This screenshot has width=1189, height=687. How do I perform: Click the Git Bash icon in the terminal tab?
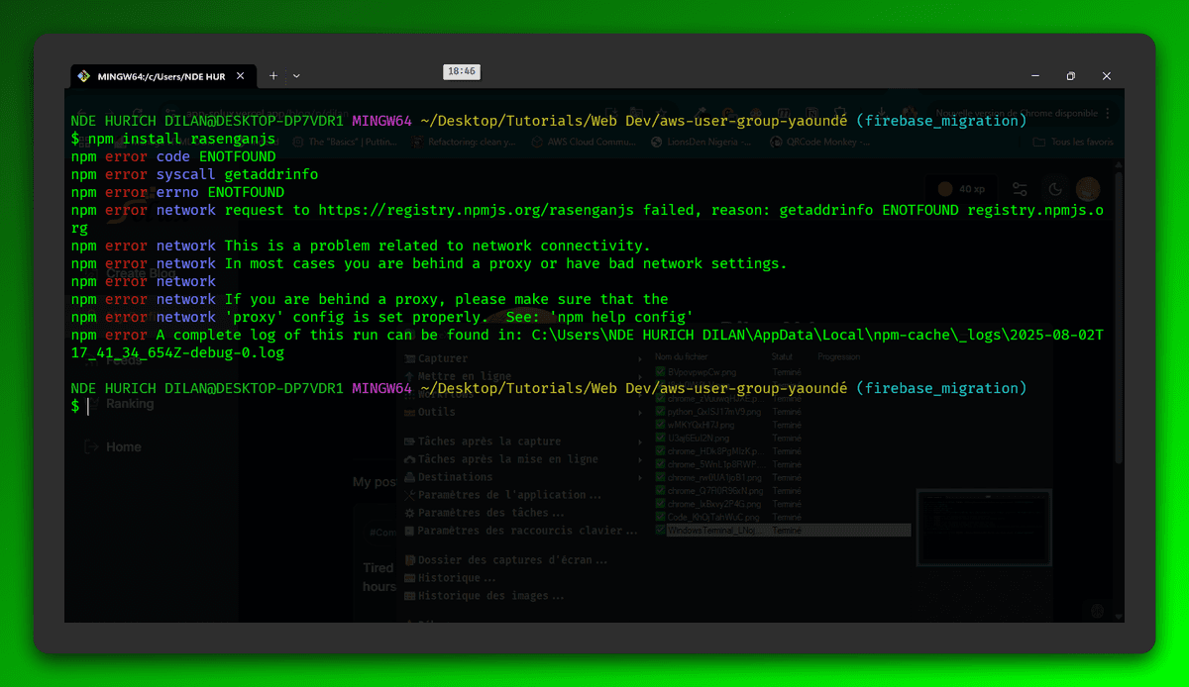point(83,76)
